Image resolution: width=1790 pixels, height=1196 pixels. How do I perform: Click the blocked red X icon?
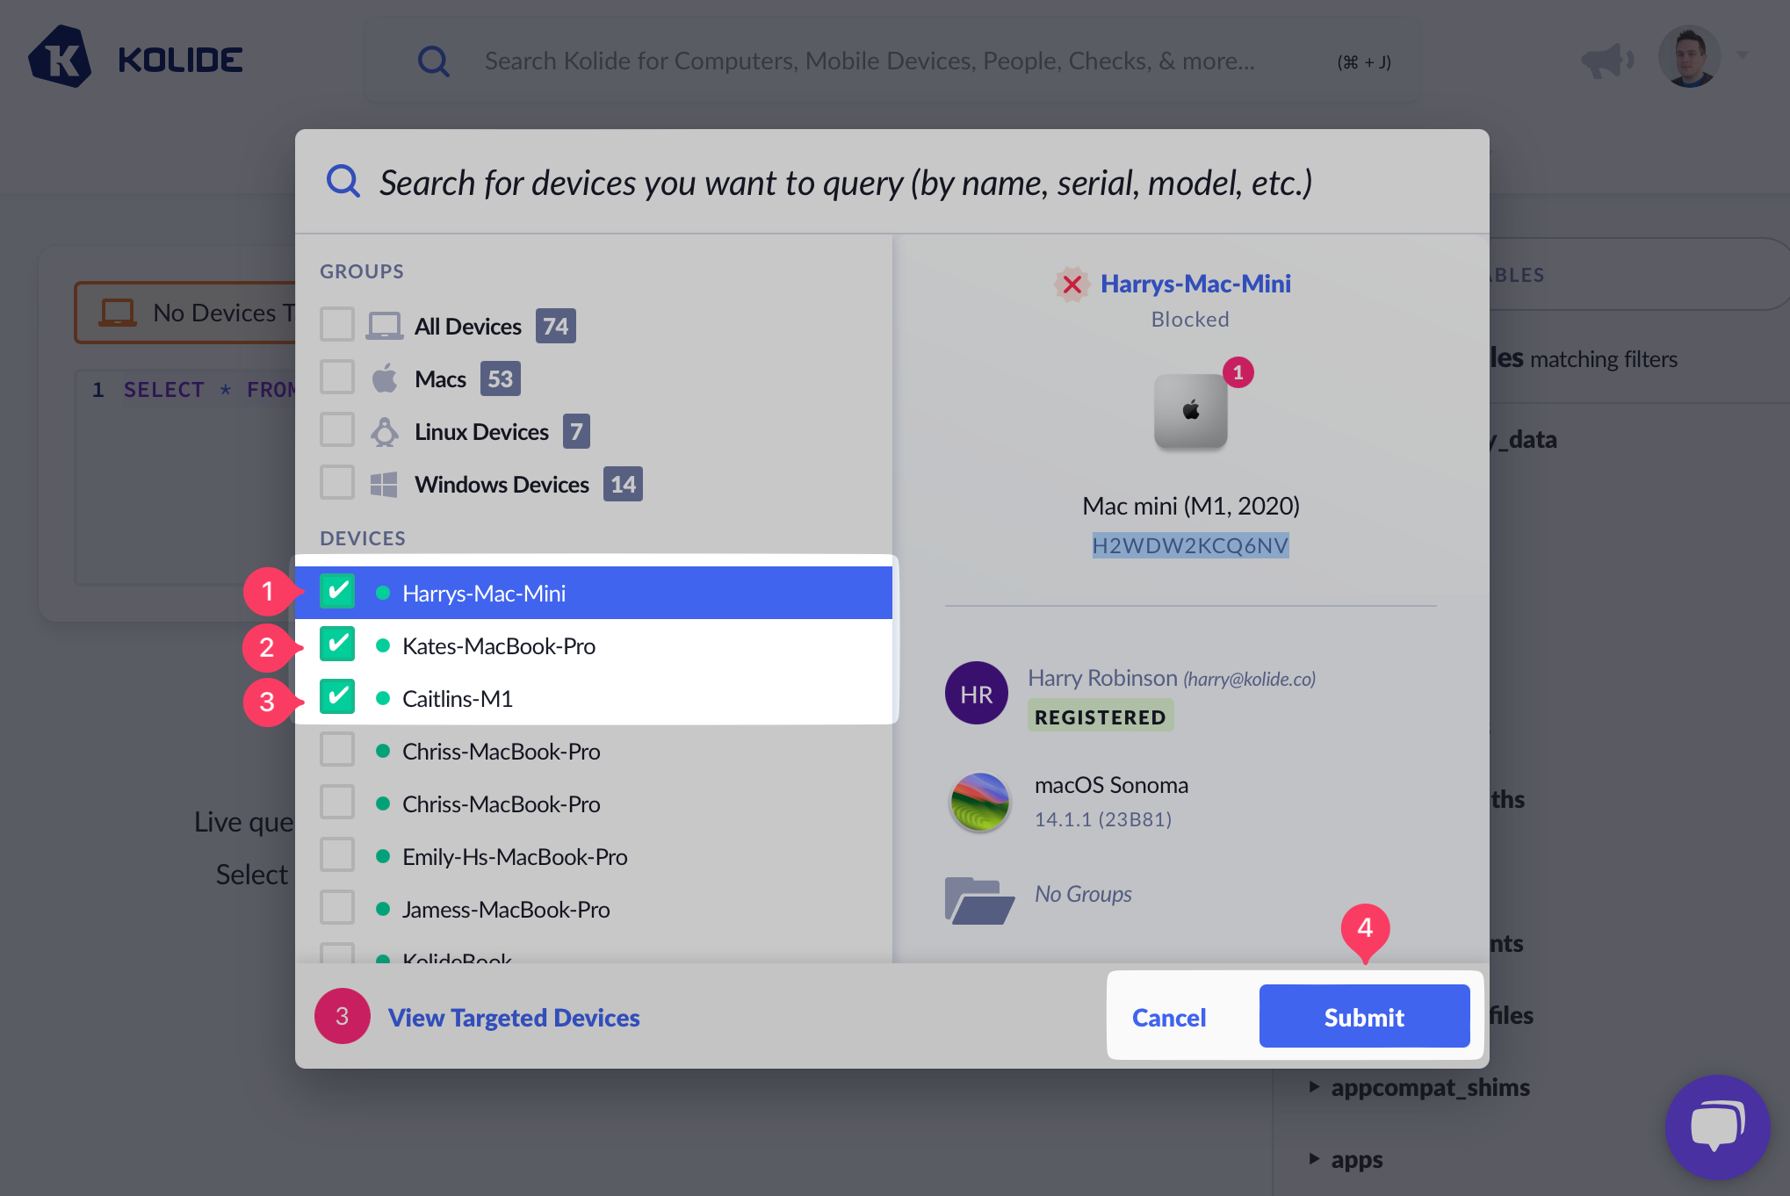pyautogui.click(x=1072, y=284)
